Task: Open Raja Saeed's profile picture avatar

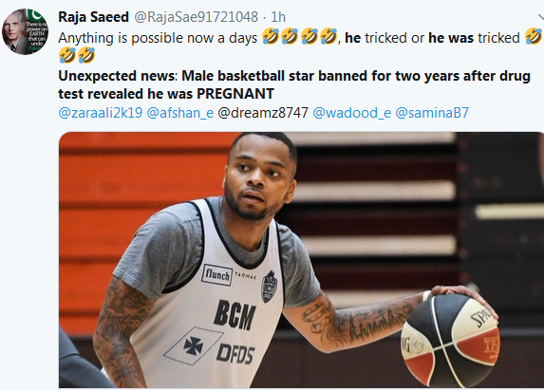Action: (25, 31)
